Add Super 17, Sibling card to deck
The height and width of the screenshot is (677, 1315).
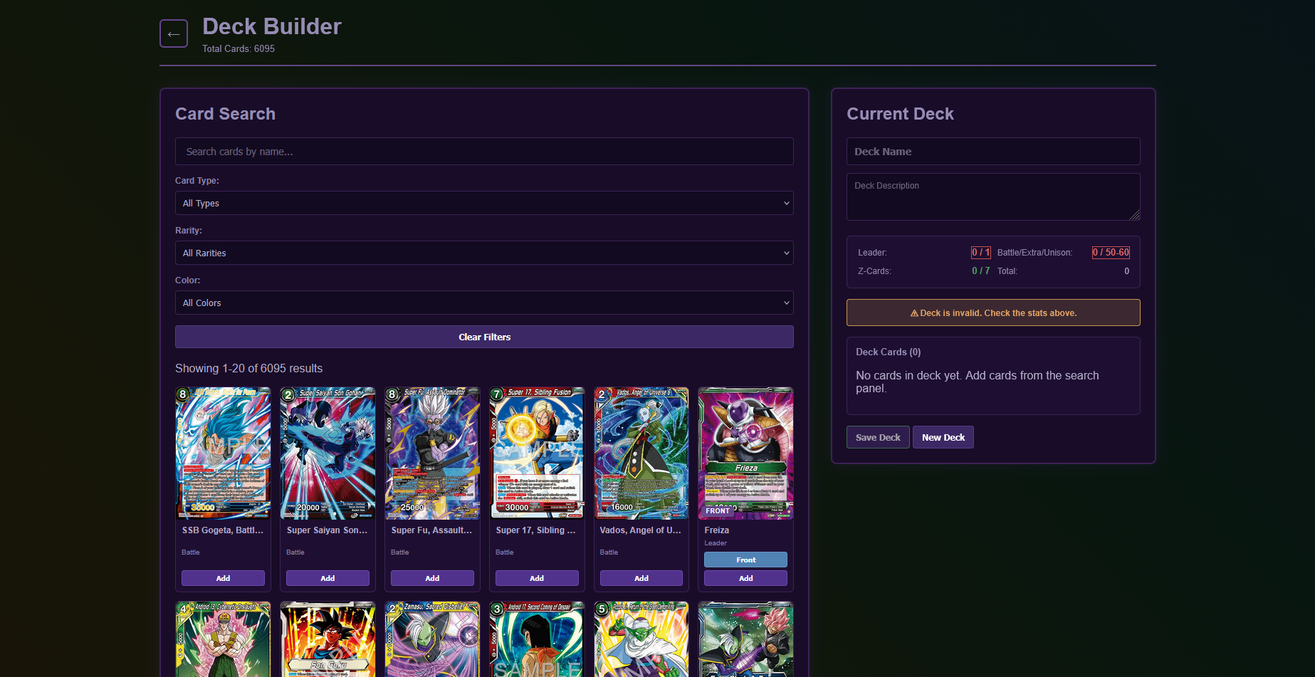(537, 578)
